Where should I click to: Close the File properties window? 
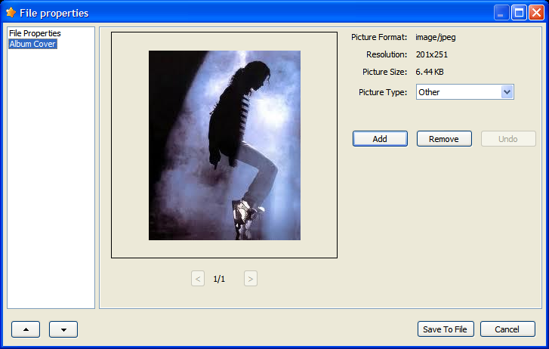point(536,13)
